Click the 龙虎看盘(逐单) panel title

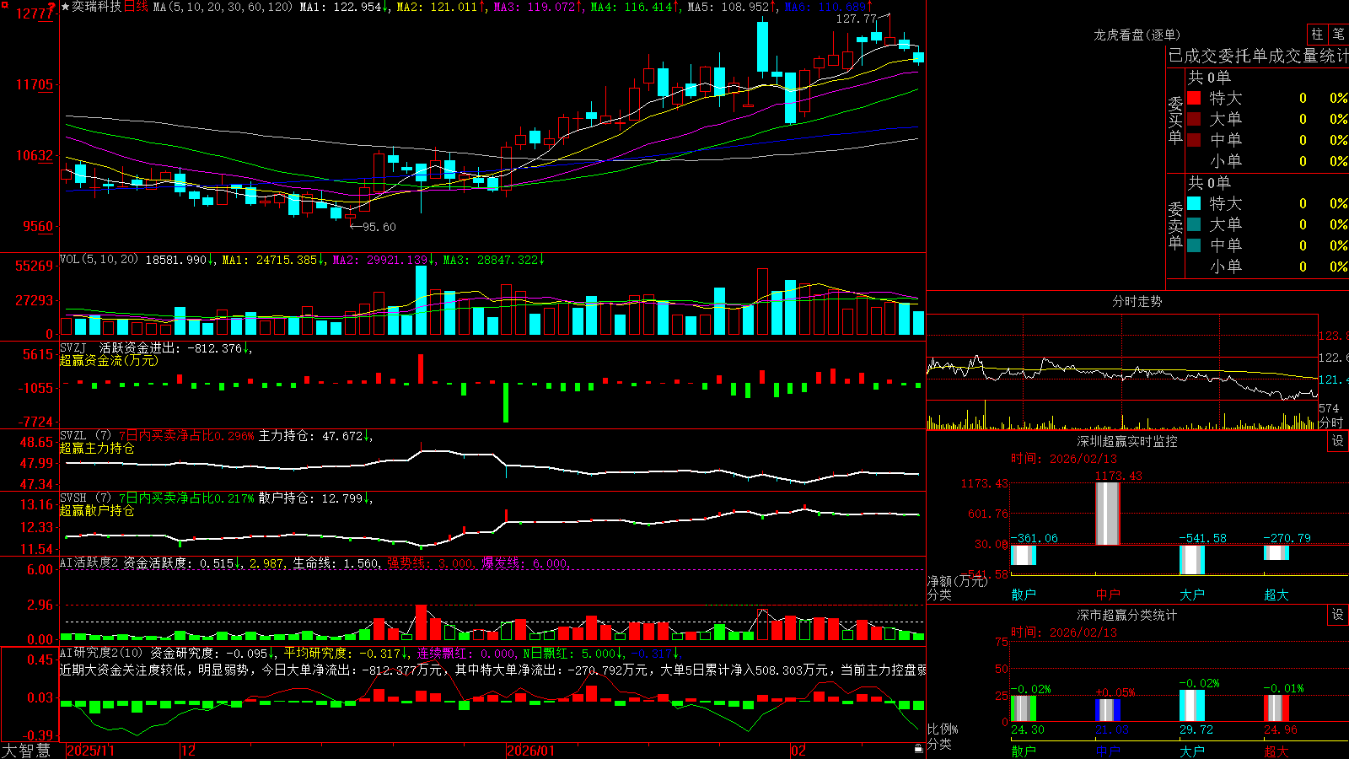[1137, 35]
